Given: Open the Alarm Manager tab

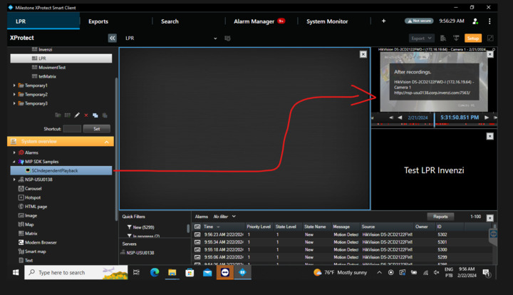Looking at the screenshot, I should point(254,21).
